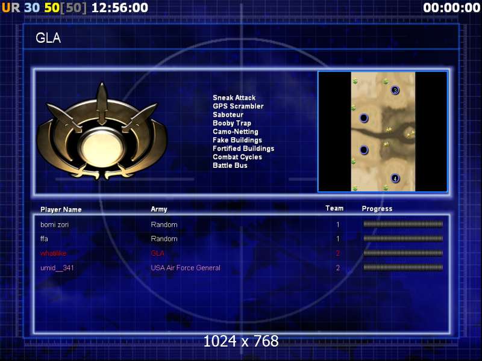
Task: Click the UR indicator in the overlay
Action: tap(11, 8)
